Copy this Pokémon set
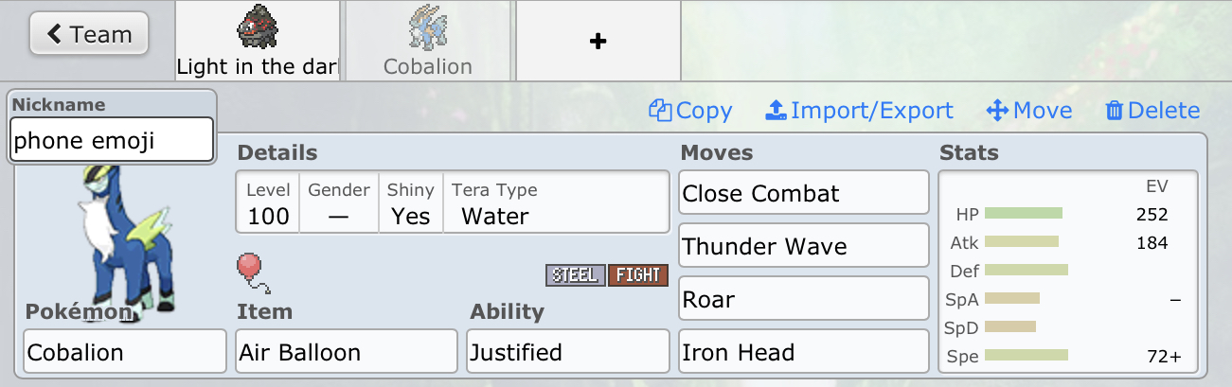Screen dimensions: 1232x387 click(x=690, y=111)
